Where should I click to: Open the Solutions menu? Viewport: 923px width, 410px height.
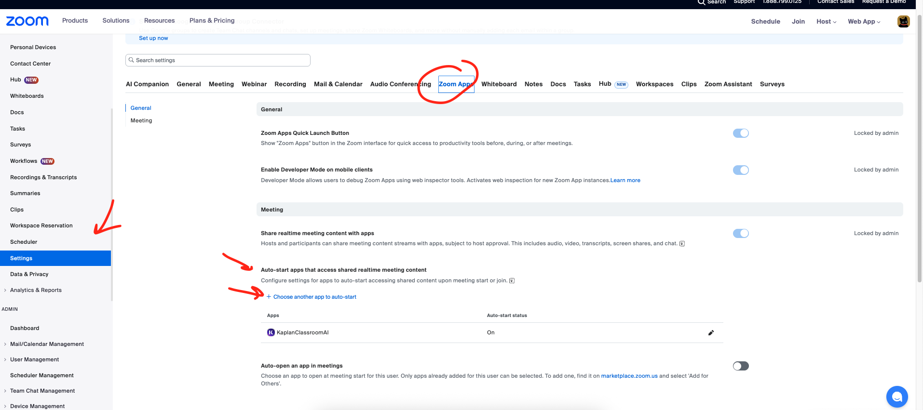tap(116, 21)
